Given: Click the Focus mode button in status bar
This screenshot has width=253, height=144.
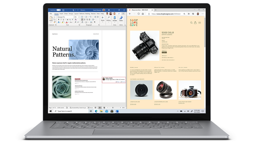Looking at the screenshot, I should tap(90, 107).
